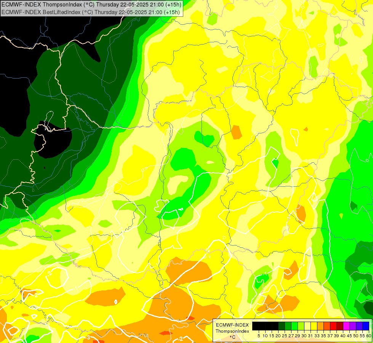Viewport: 373px width, 343px height.
Task: Click legend scale value 27
Action: pyautogui.click(x=291, y=336)
